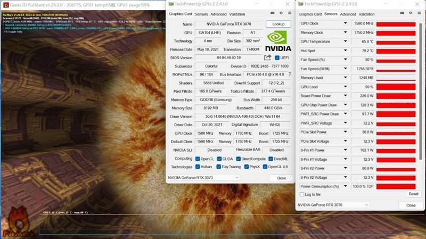The height and width of the screenshot is (239, 426).
Task: Click the FurMark title bar icon
Action: point(5,5)
